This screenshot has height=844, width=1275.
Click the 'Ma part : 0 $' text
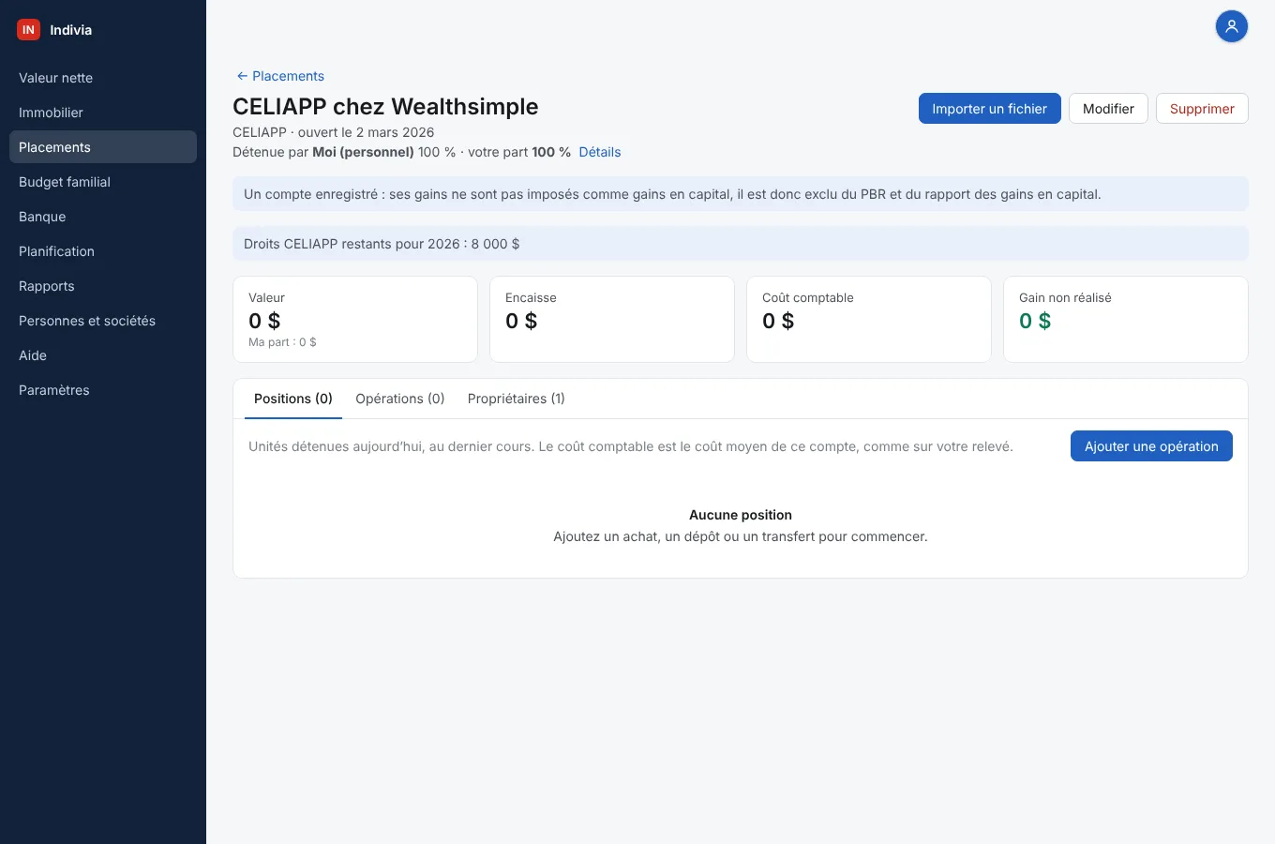tap(282, 342)
